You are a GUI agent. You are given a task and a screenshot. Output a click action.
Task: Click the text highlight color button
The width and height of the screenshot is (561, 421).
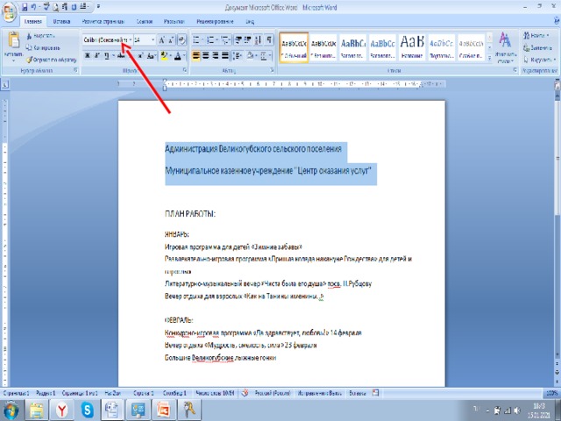coord(164,55)
